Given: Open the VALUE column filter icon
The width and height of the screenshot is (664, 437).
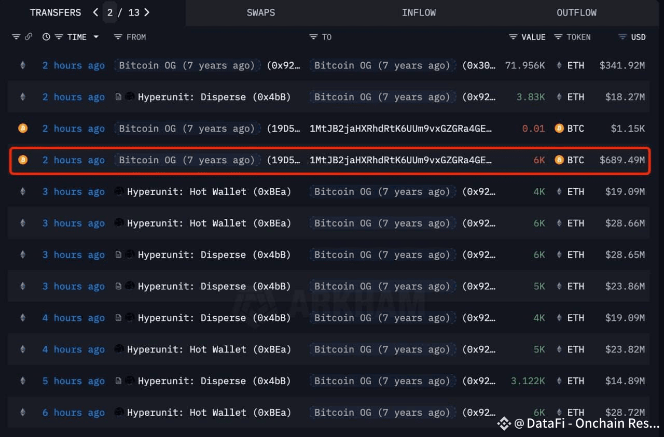Looking at the screenshot, I should pos(513,37).
